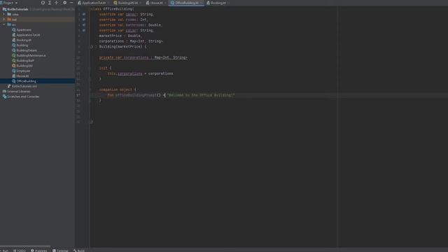This screenshot has height=252, width=448.
Task: Open the Problems tool window button
Action: click(x=39, y=251)
